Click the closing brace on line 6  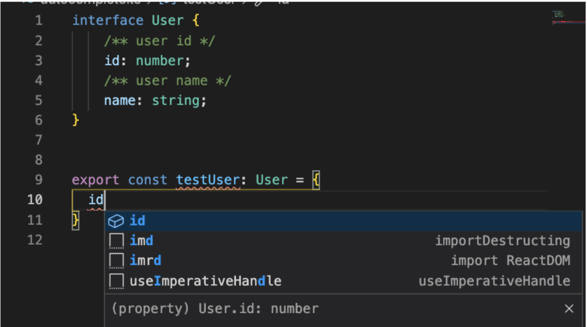tap(76, 120)
